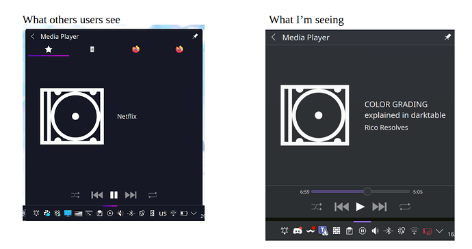The image size is (472, 249).
Task: Click the muted volume tray icon
Action: coord(120,214)
